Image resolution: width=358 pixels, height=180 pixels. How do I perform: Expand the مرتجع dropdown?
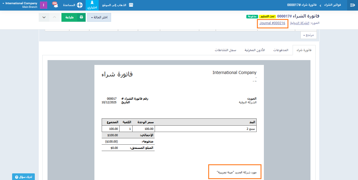click(308, 35)
